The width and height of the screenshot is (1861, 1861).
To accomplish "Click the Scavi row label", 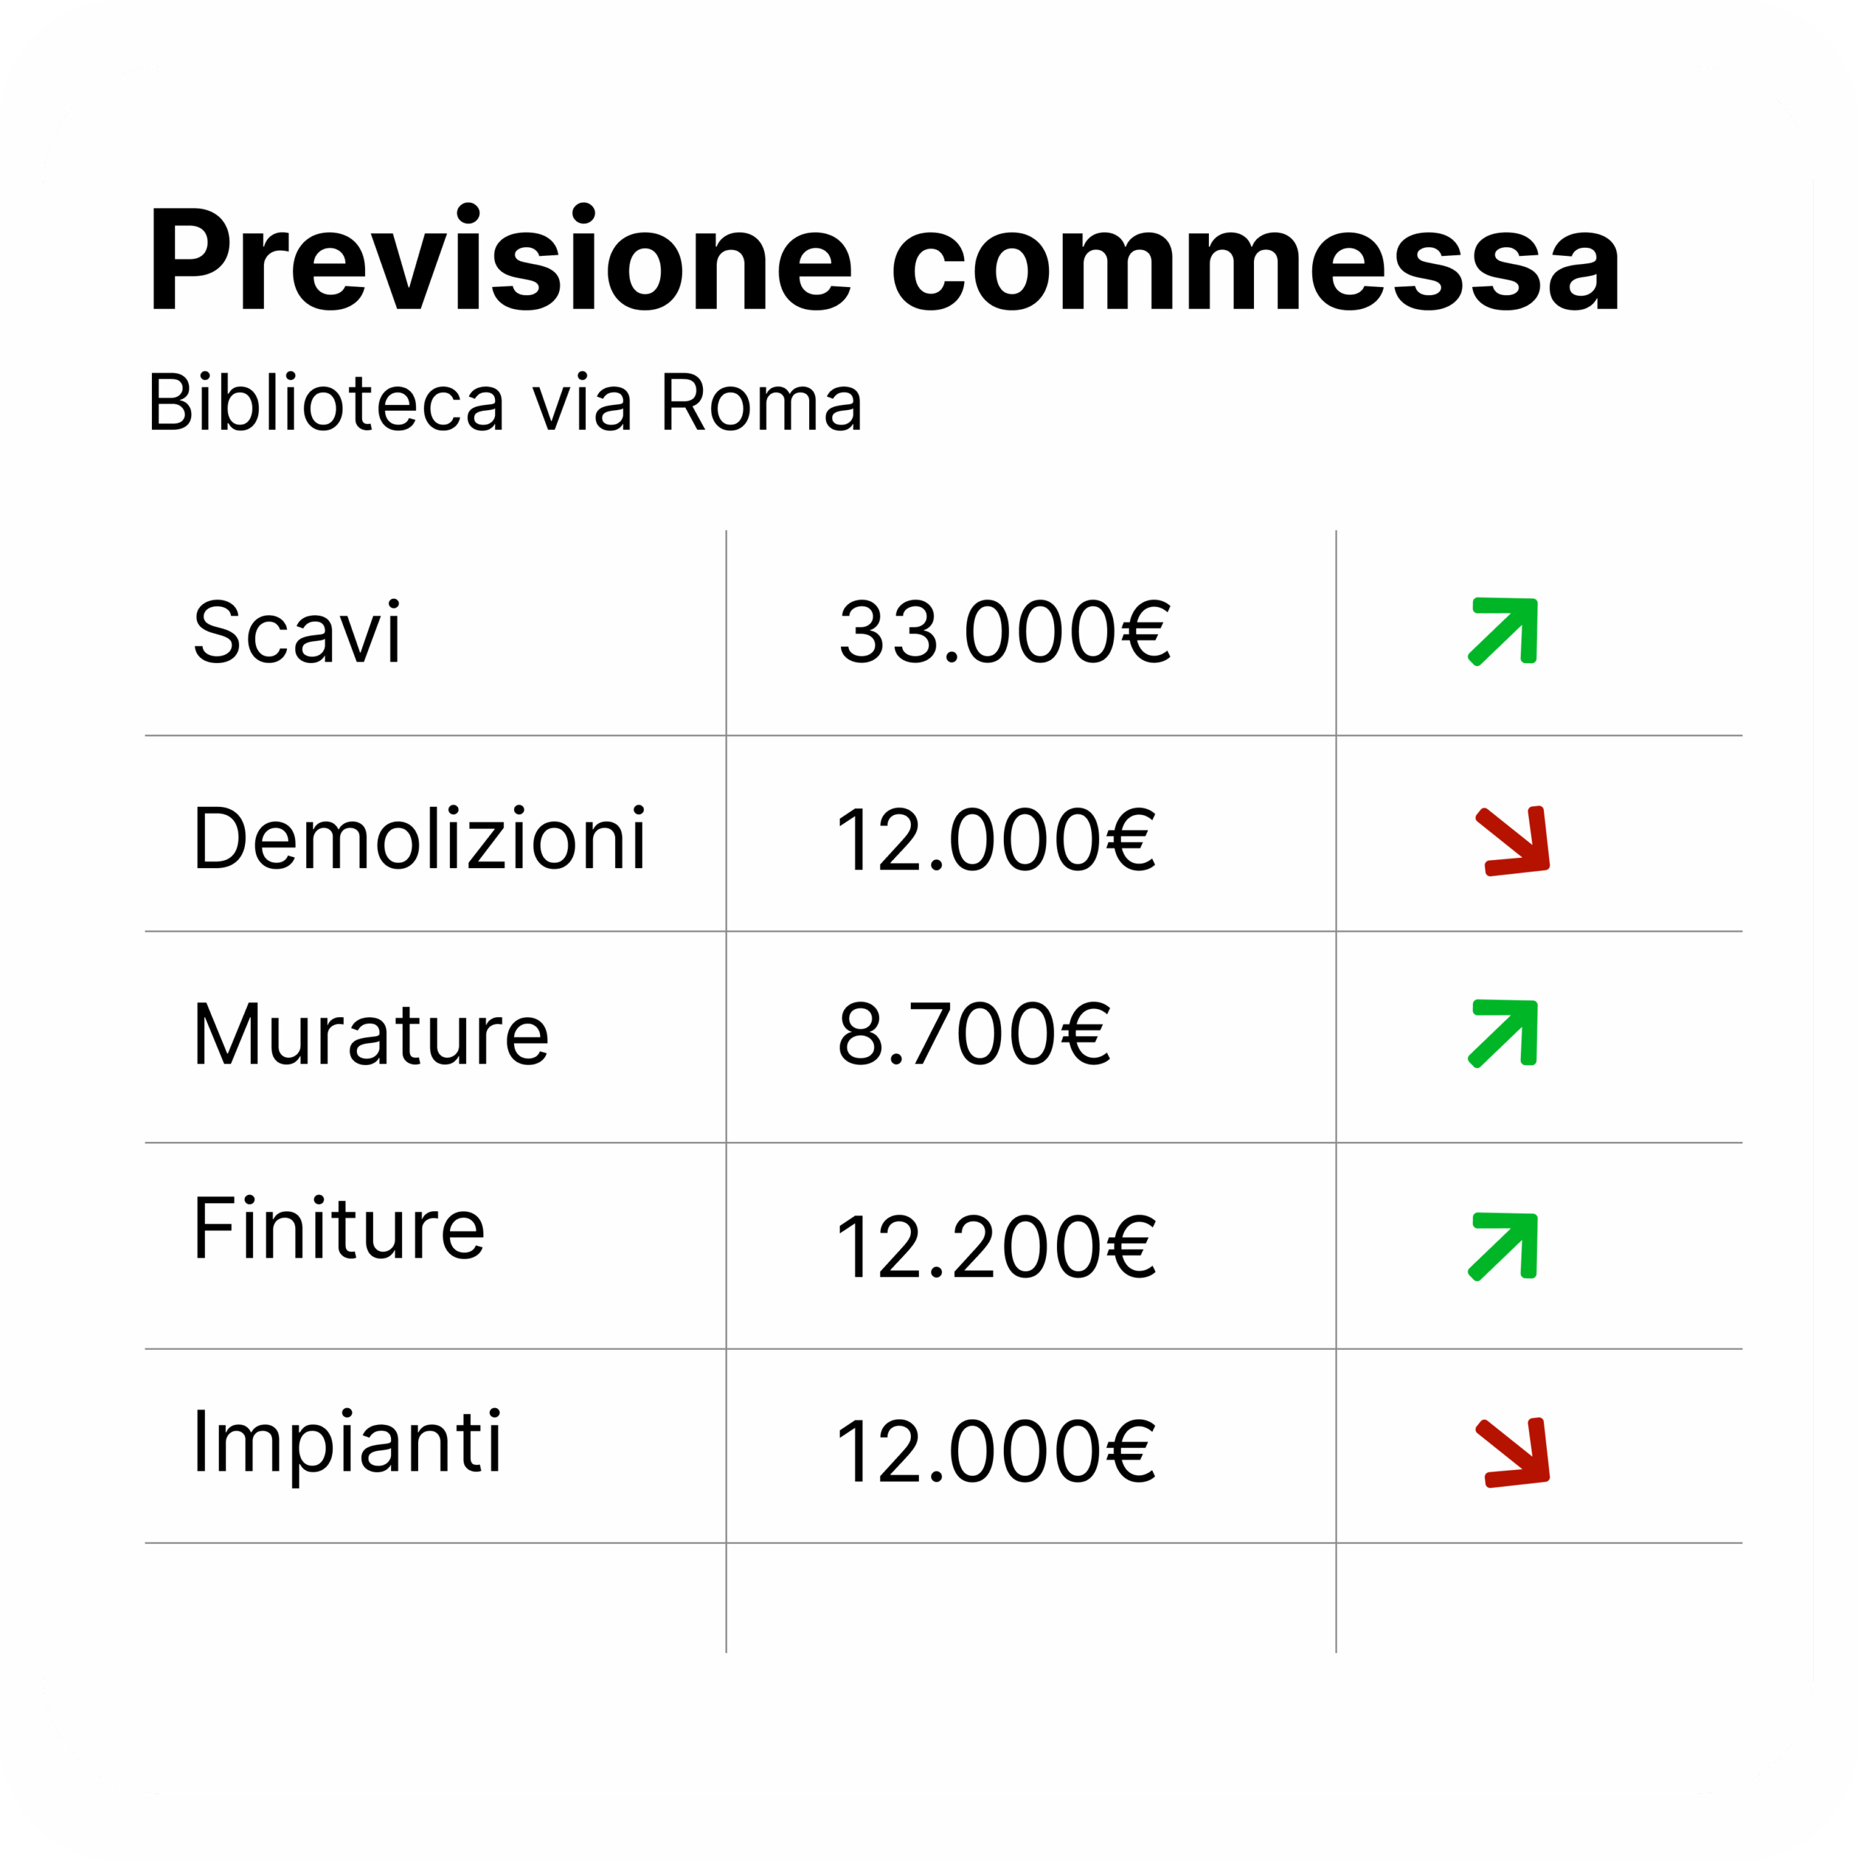I will click(297, 632).
